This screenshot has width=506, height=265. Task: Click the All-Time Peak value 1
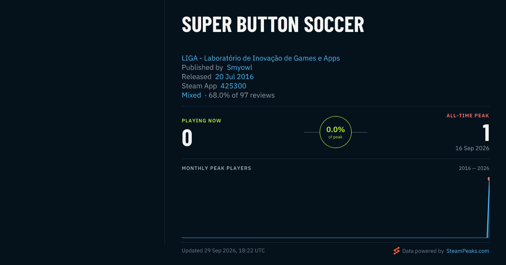(486, 132)
